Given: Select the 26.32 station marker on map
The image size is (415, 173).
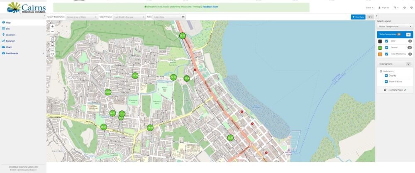Looking at the screenshot, I should [x=108, y=92].
